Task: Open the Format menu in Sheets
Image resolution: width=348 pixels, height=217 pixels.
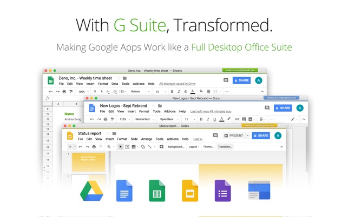Action: point(103,84)
